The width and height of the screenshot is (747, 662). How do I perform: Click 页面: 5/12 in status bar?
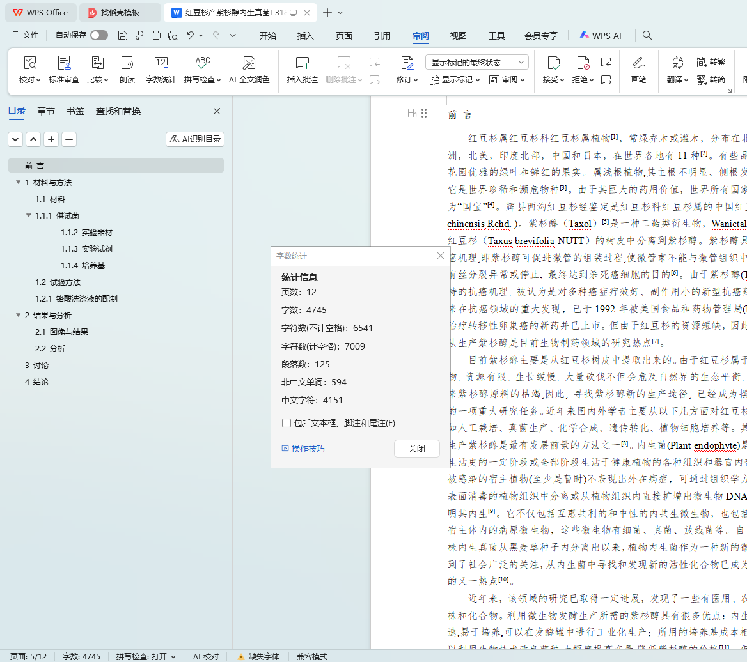pyautogui.click(x=29, y=656)
